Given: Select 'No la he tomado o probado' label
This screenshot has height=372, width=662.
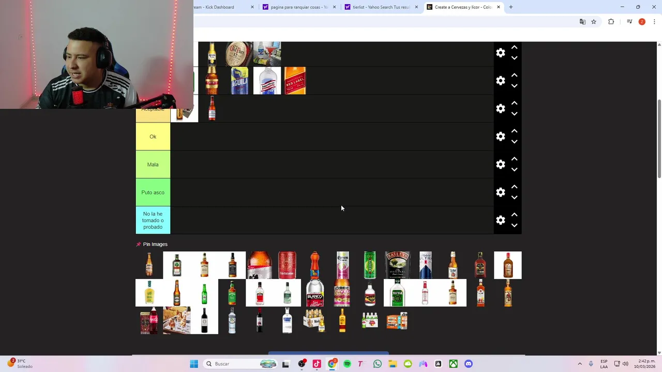Looking at the screenshot, I should 153,220.
